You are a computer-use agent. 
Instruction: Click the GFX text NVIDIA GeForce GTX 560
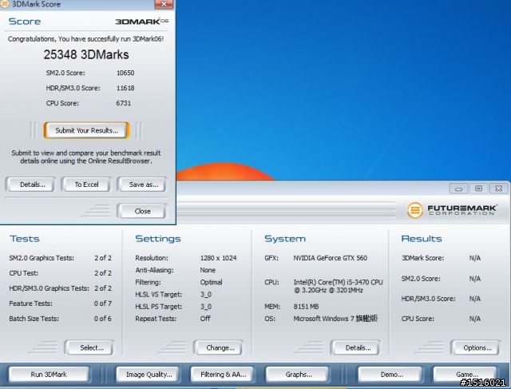pos(330,258)
